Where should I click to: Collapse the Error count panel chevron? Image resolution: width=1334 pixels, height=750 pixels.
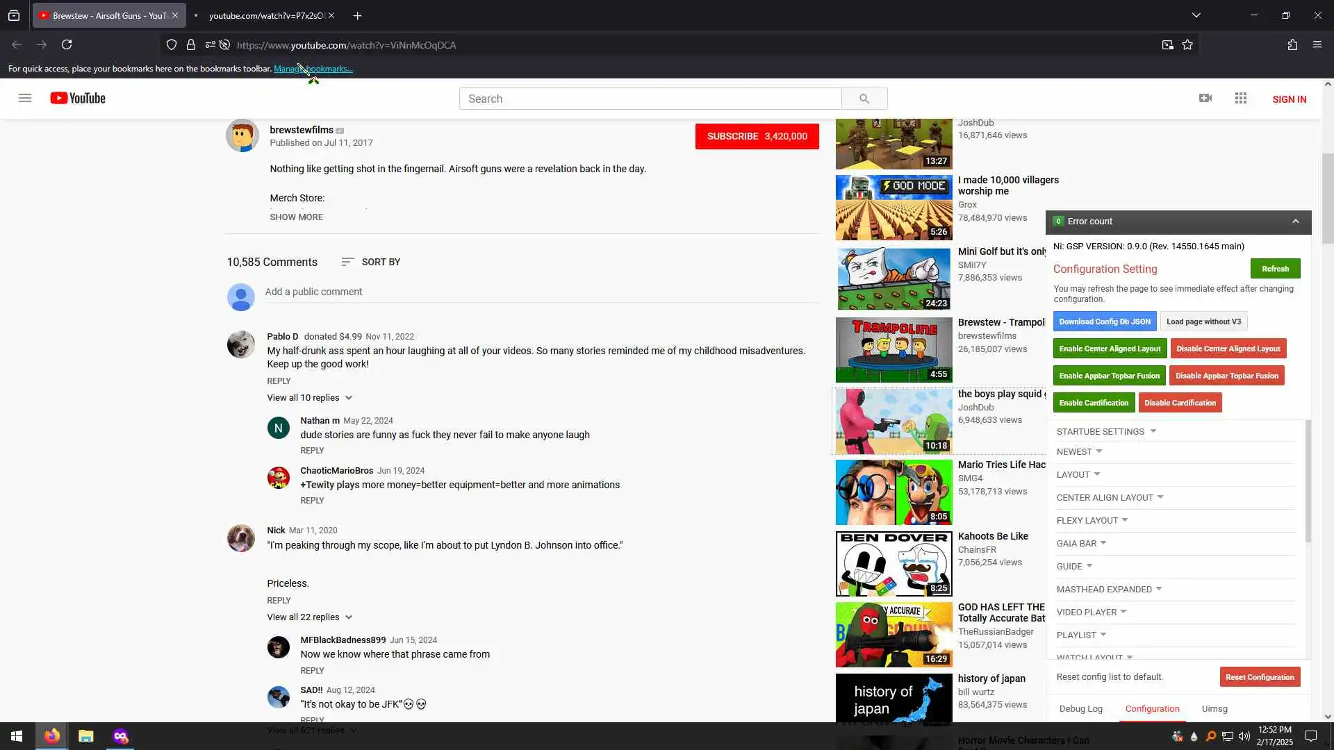click(x=1295, y=222)
